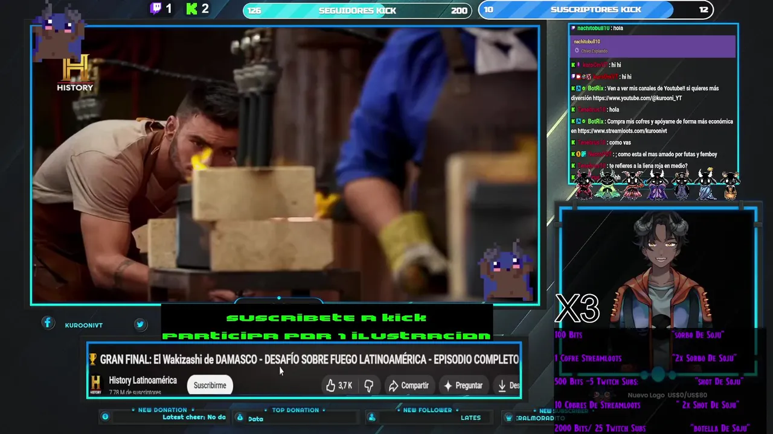Open the youtube.com/@kurooni_YT chat link
Screen dimensions: 773x434
(637, 98)
